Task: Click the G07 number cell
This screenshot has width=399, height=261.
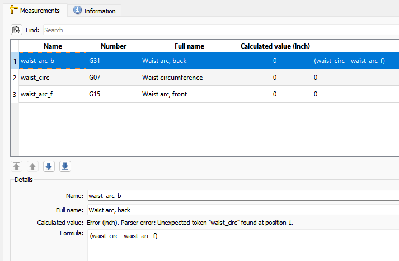Action: (114, 78)
